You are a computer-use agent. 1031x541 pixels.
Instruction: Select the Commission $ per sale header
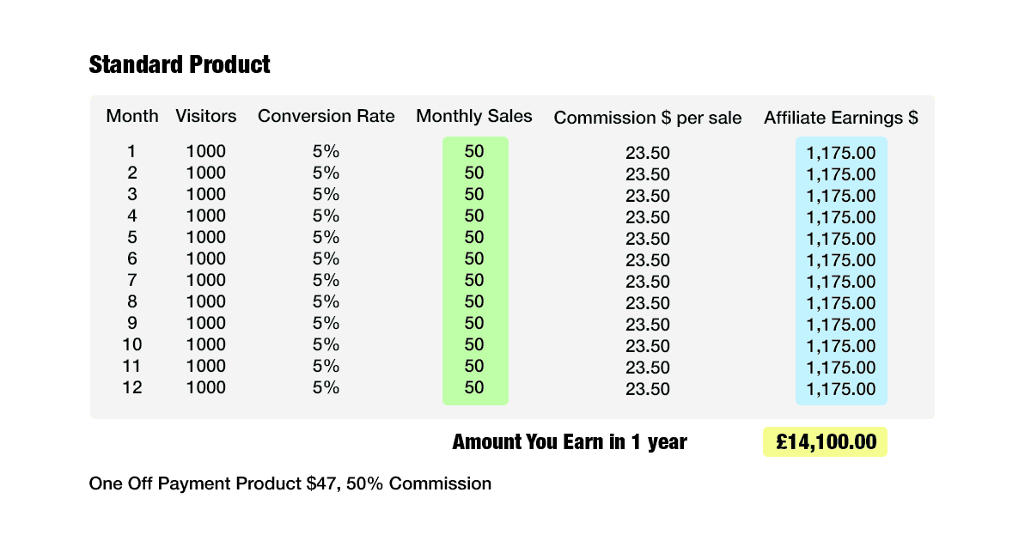pyautogui.click(x=648, y=118)
